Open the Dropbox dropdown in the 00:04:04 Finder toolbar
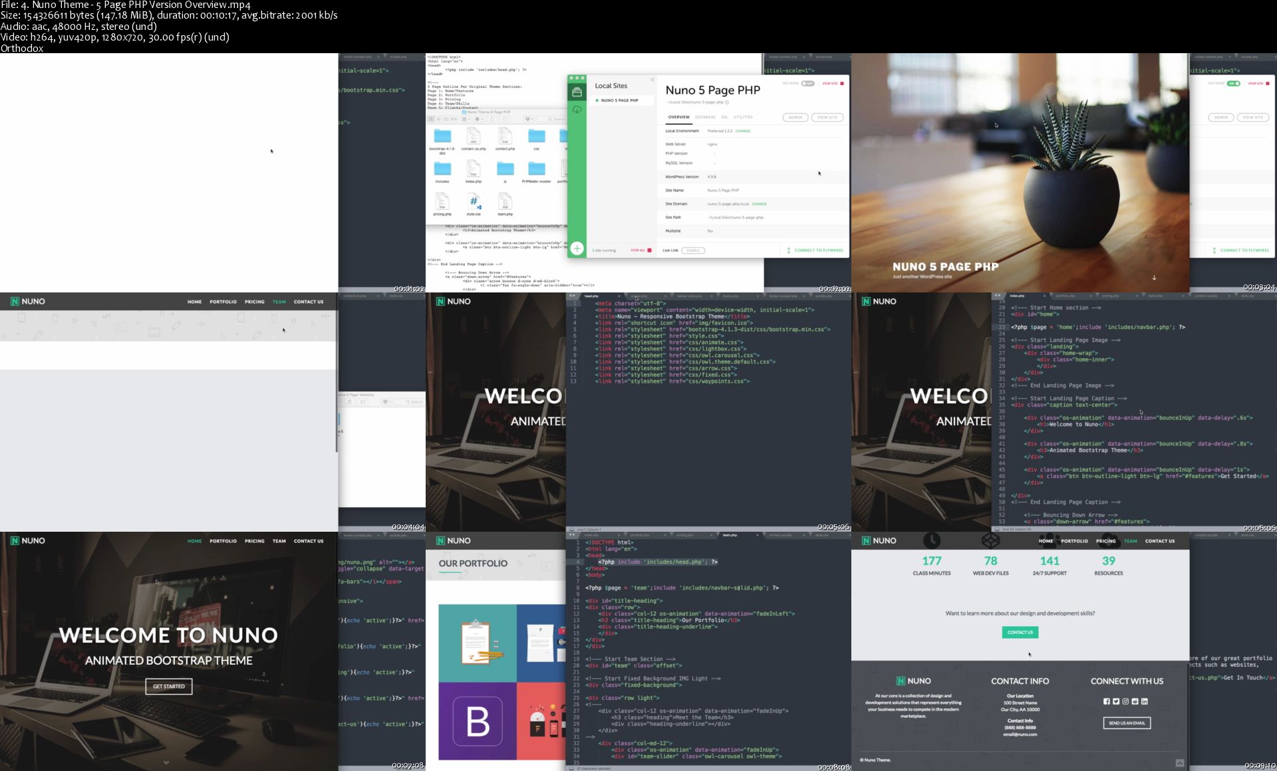Viewport: 1277px width, 771px height. click(386, 401)
